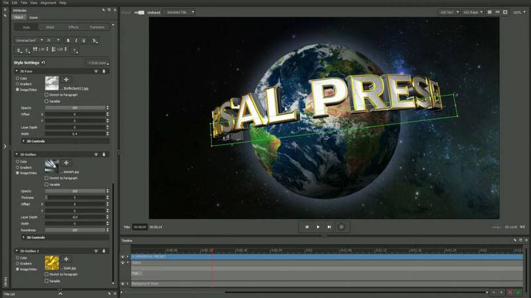Select Gradient radio for 3D Face
Viewport: 531px width, 298px height.
pos(17,84)
